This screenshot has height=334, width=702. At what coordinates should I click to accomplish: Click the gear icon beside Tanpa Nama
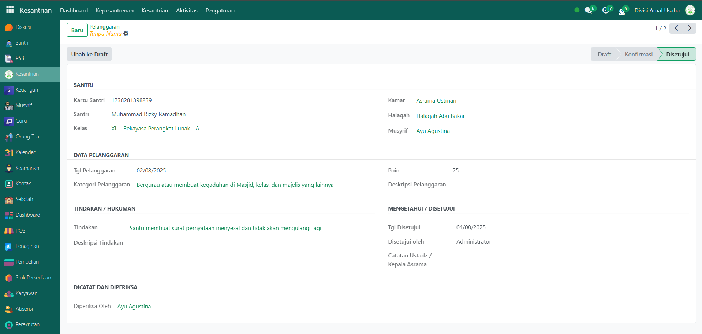pos(126,34)
